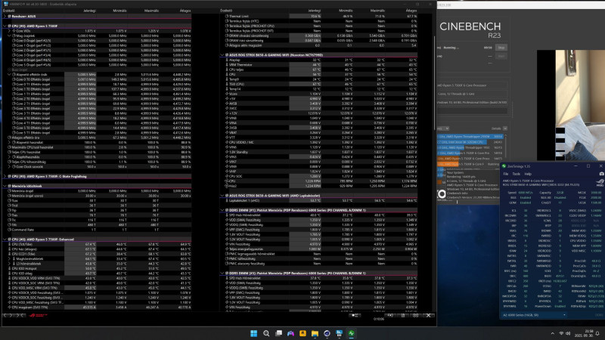This screenshot has width=605, height=340.
Task: Click the red ROG logo in HWiNFO bottom bar
Action: tap(39, 315)
